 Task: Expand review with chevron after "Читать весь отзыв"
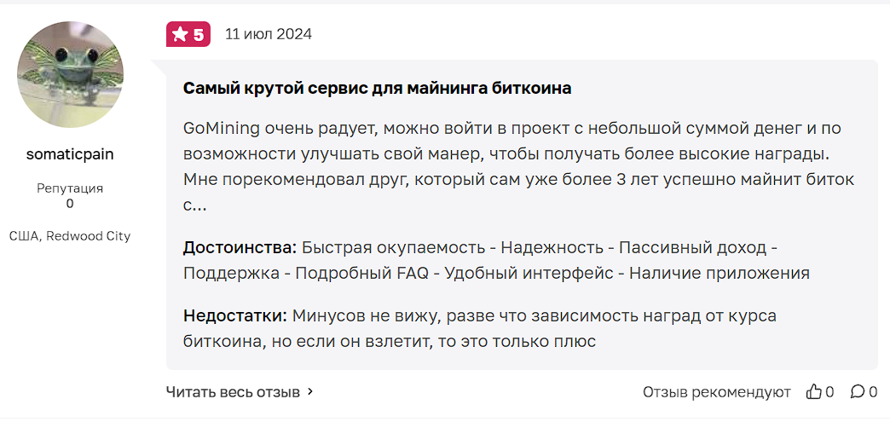310,392
